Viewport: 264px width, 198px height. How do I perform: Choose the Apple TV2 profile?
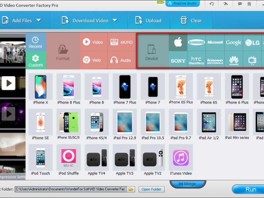tap(153, 160)
